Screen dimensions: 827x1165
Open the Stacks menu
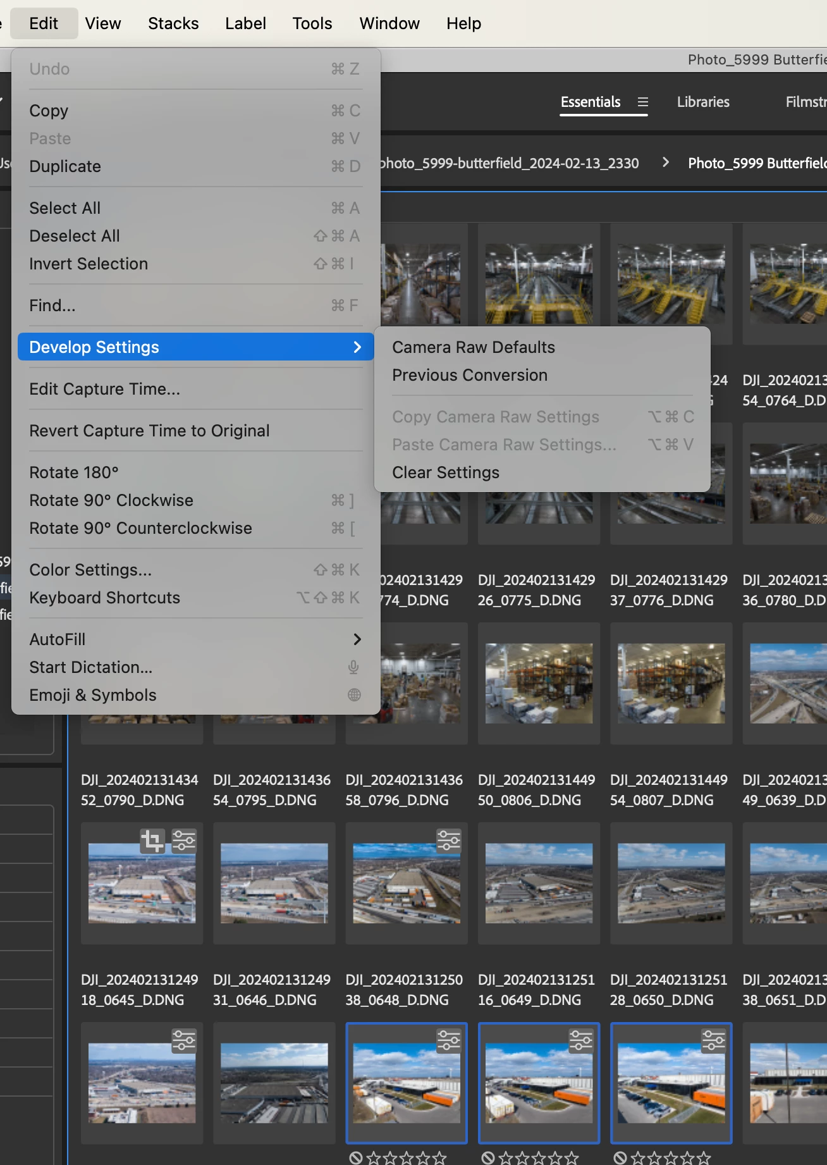173,23
